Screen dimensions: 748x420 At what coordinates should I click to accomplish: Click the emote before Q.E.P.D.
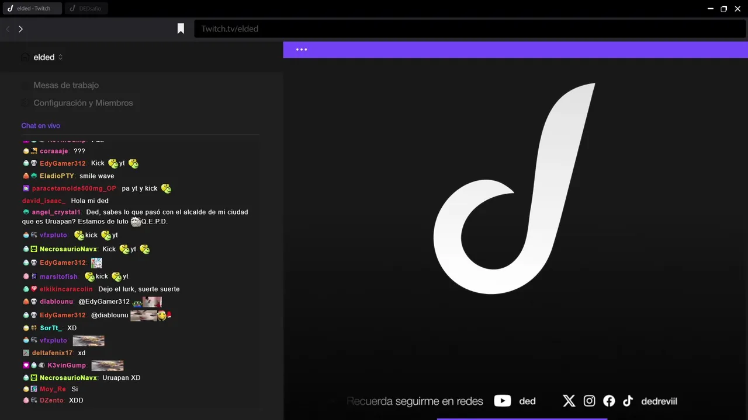[136, 222]
